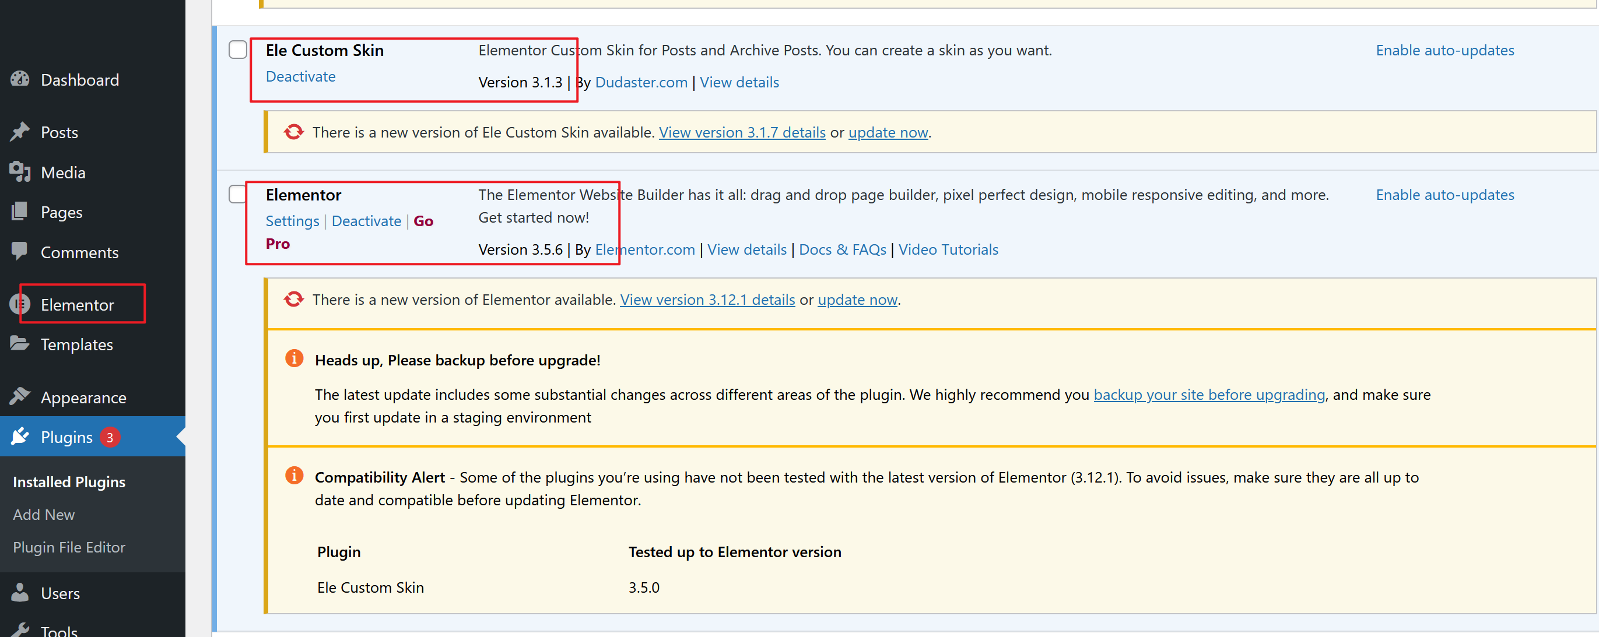Click Elementor's Go Pro link

pyautogui.click(x=423, y=221)
